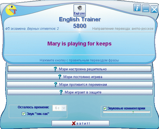Screen dimensions: 159x129
Task: Click the speaker icon to replay audio
Action: point(80,8)
